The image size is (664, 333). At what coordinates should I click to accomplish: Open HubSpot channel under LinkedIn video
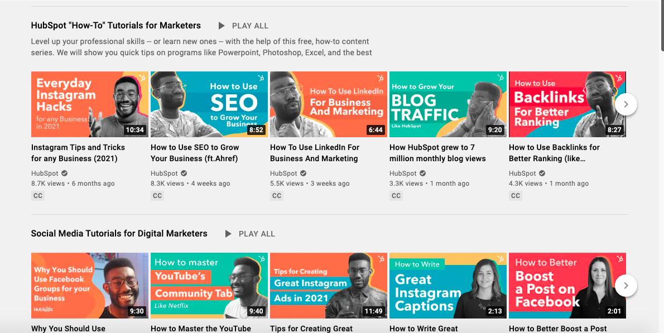[x=283, y=173]
